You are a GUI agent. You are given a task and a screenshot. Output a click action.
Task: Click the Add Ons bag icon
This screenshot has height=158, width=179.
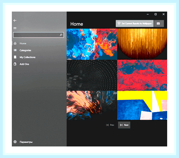pos(15,64)
